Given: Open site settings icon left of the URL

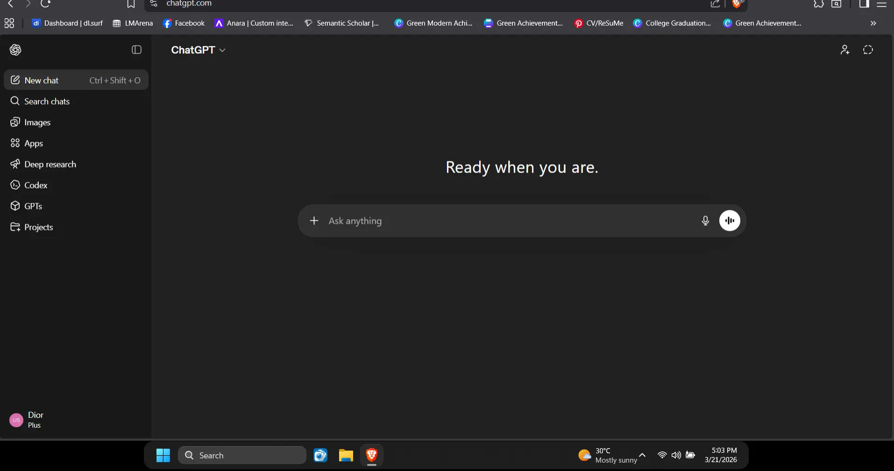Looking at the screenshot, I should click(x=154, y=4).
